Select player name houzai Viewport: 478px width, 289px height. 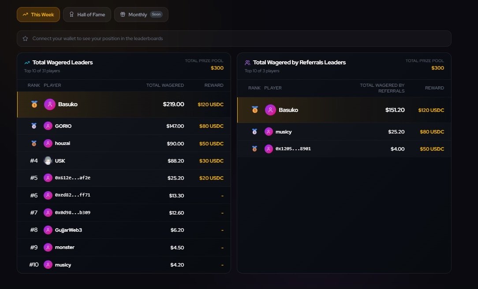[63, 143]
